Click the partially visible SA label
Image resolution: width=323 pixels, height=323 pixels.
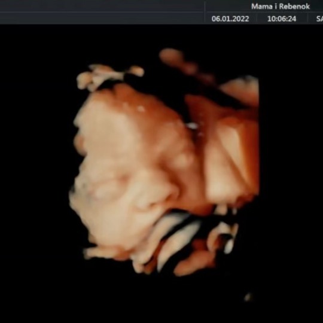[319, 19]
